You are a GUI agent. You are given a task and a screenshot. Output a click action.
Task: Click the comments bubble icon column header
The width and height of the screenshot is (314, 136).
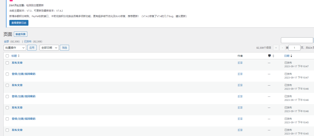(269, 56)
